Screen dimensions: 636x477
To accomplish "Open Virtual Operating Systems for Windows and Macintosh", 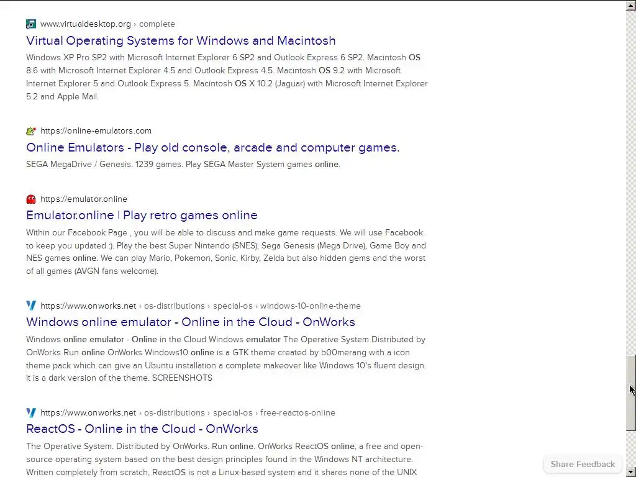I will [x=181, y=40].
